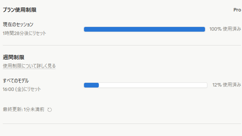This screenshot has width=242, height=136.
Task: Click the 現在のセッション usage progress bar
Action: tap(144, 29)
